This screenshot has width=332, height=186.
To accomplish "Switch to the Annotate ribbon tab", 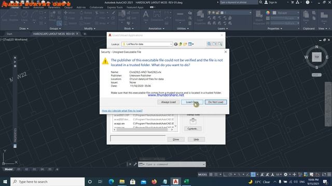I will pos(38,7).
